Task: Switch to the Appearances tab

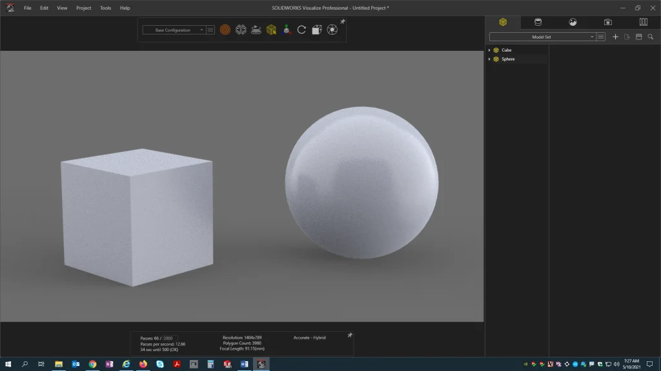Action: (x=538, y=22)
